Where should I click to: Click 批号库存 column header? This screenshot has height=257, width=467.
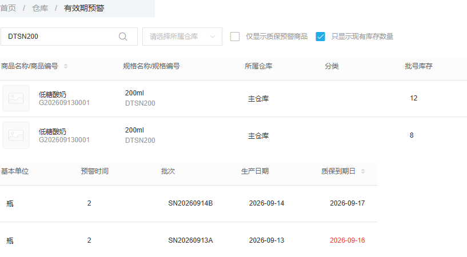pyautogui.click(x=418, y=66)
